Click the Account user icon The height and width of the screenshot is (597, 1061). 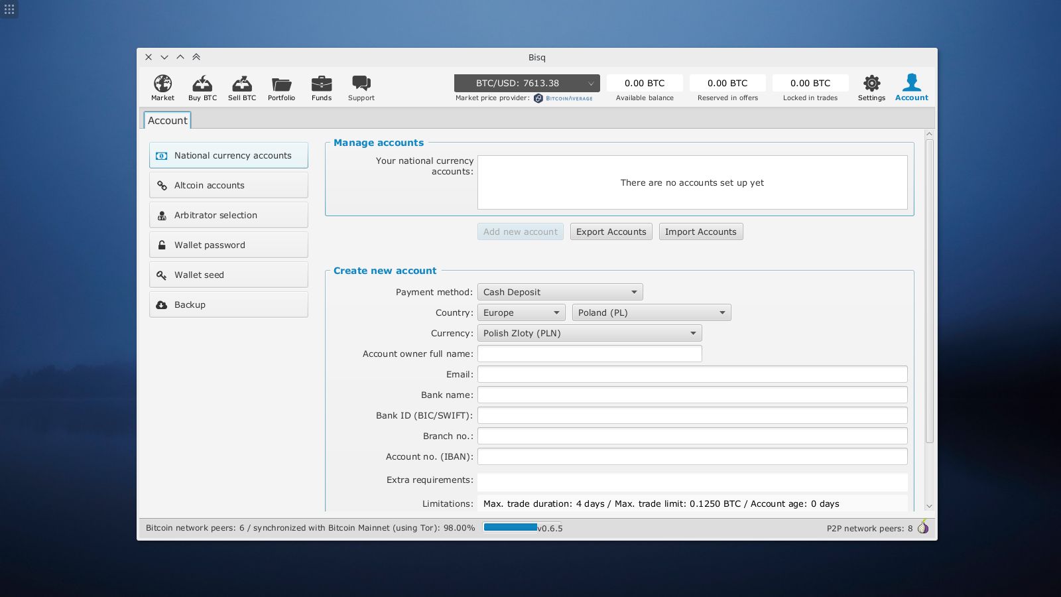(912, 82)
